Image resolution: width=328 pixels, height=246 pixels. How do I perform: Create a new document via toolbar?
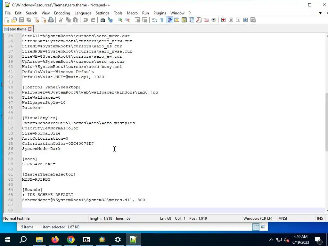click(x=7, y=20)
